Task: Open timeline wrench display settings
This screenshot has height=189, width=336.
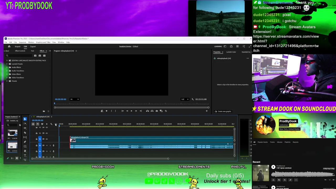Action: 51,124
